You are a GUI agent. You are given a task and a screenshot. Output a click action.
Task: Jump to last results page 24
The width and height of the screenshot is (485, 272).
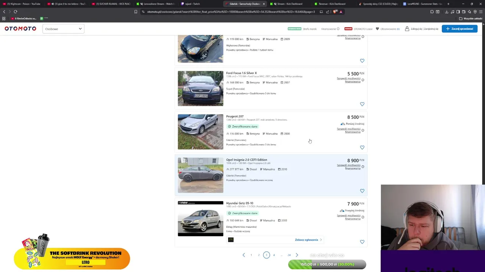click(x=289, y=255)
